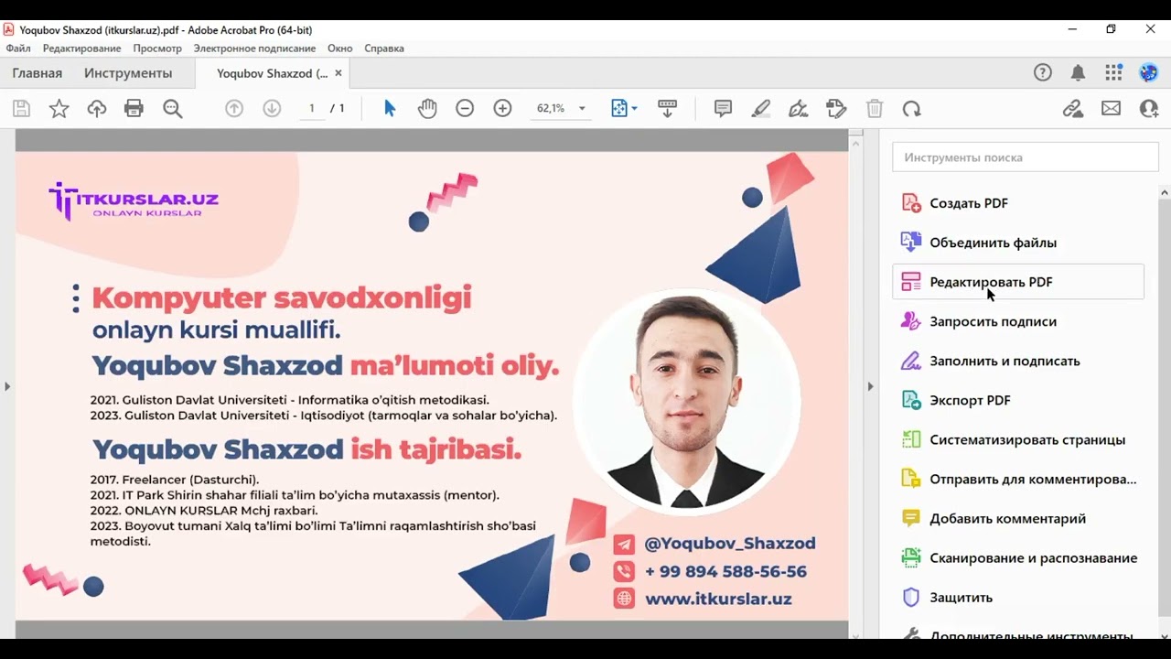Open the Редактирование menu
This screenshot has height=659, width=1171.
pyautogui.click(x=81, y=48)
